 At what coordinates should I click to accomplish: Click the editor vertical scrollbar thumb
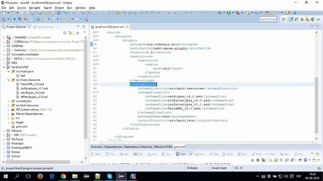316,105
